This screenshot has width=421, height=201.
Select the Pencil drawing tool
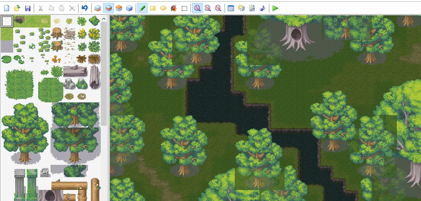(x=142, y=8)
